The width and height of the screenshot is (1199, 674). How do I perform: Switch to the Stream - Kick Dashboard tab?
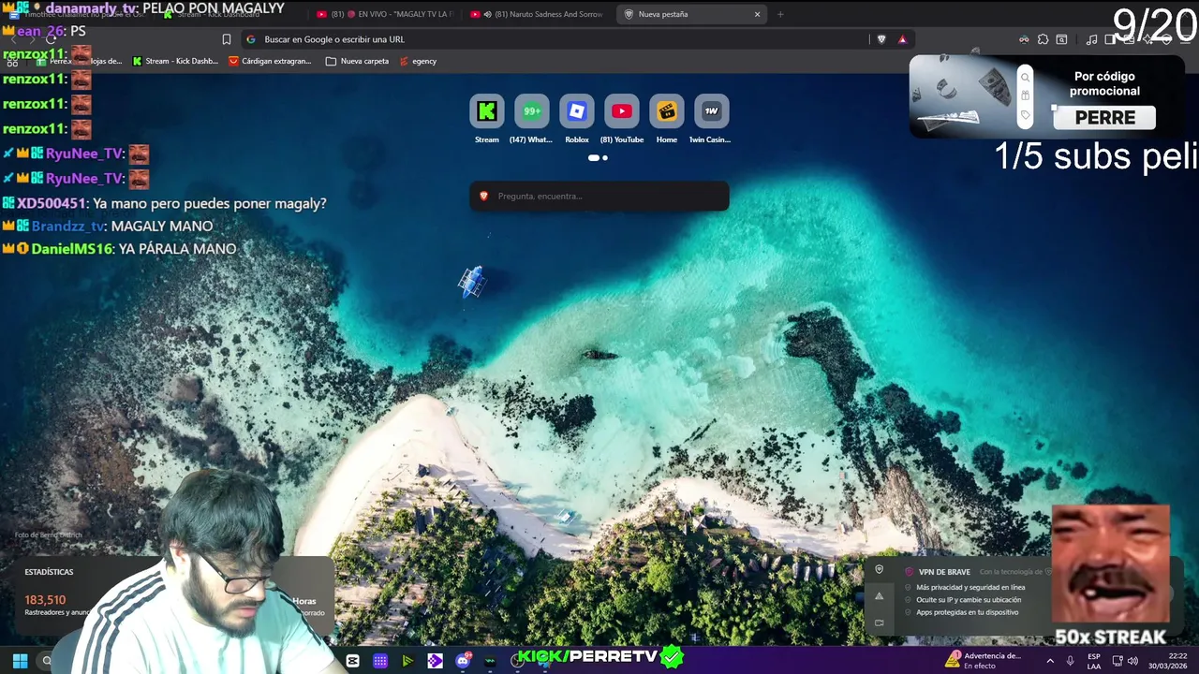tap(231, 14)
